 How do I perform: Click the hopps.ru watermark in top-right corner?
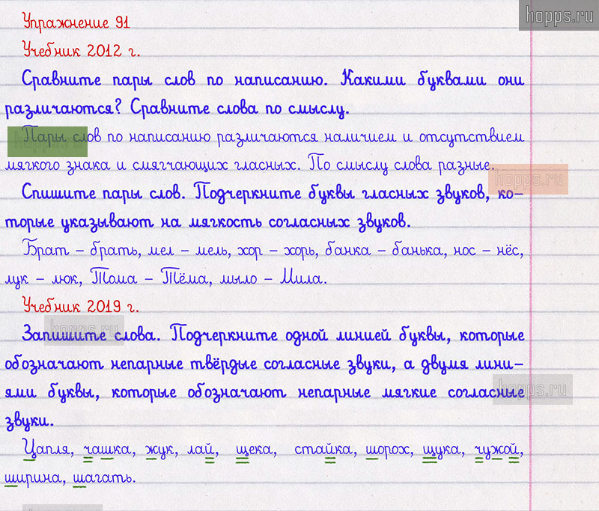[x=557, y=15]
